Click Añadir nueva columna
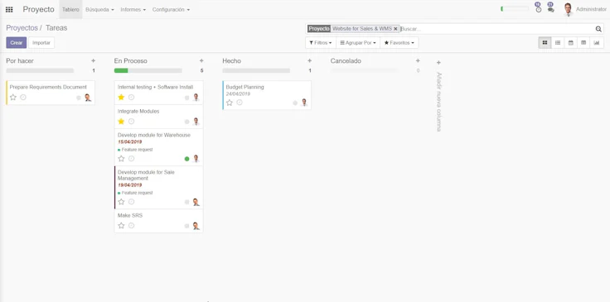 (x=438, y=102)
